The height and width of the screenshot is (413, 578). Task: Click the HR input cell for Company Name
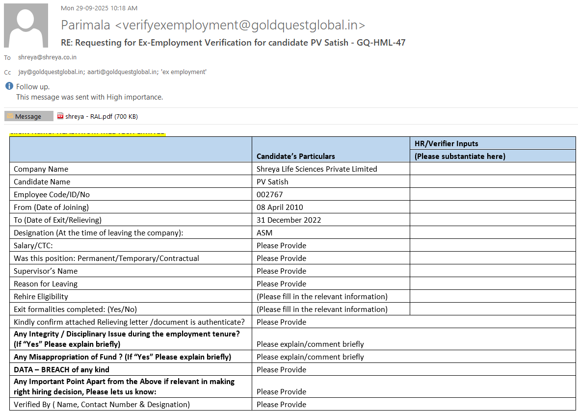point(492,169)
